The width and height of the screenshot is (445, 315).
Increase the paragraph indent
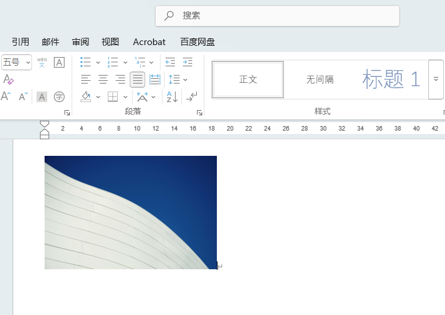[x=188, y=62]
